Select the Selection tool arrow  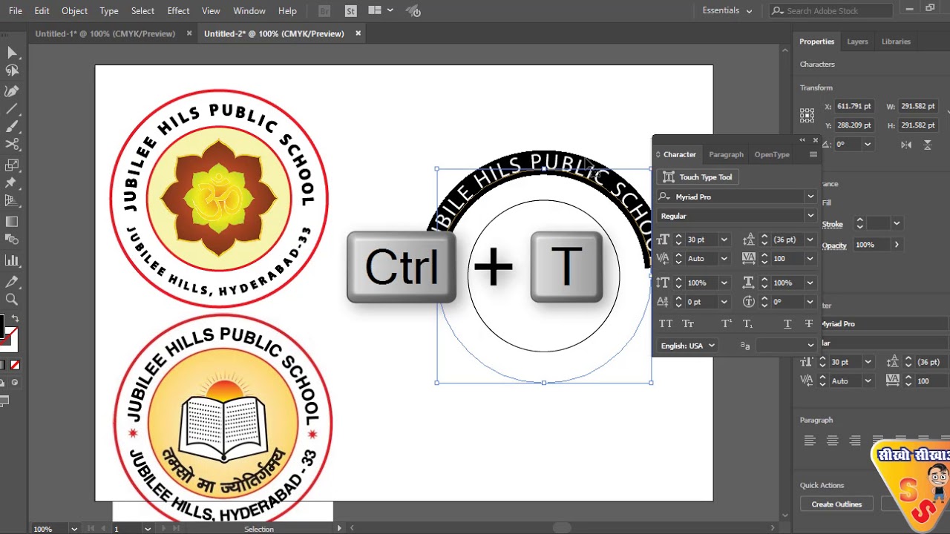click(12, 52)
